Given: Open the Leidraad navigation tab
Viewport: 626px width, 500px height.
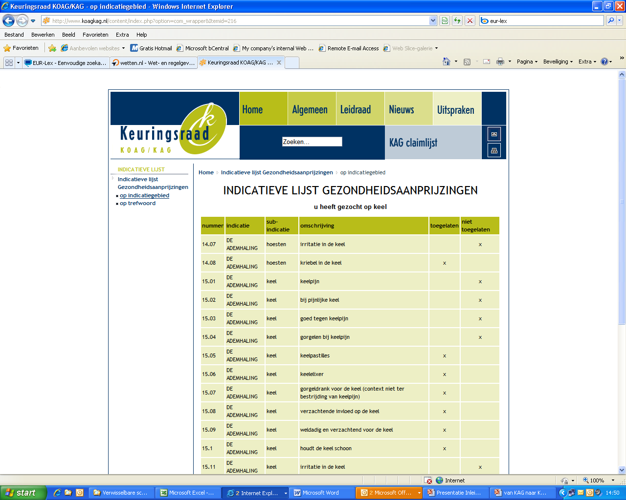Looking at the screenshot, I should [x=360, y=108].
